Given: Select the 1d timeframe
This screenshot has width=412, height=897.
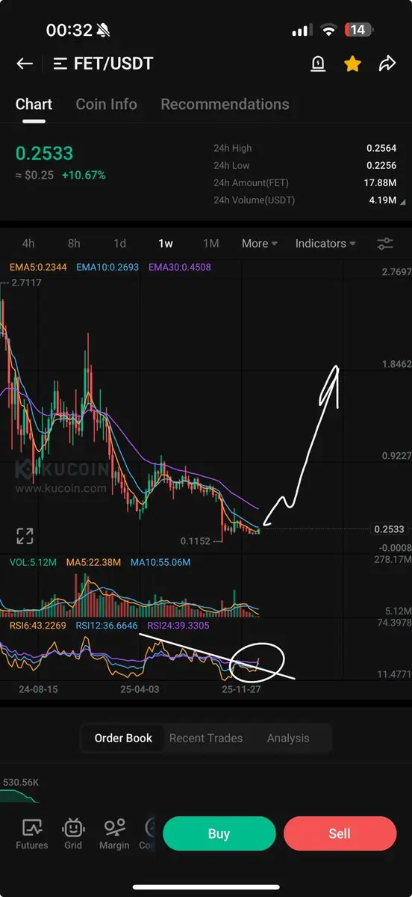Looking at the screenshot, I should pyautogui.click(x=119, y=244).
